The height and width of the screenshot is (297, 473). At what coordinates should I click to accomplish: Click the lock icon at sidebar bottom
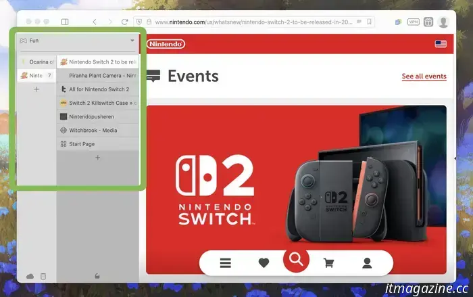coord(97,276)
